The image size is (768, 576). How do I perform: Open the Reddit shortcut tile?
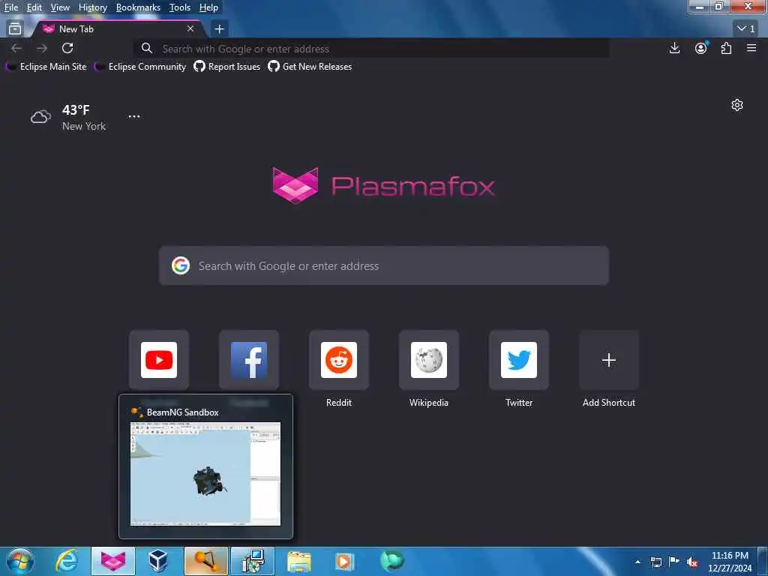[339, 360]
